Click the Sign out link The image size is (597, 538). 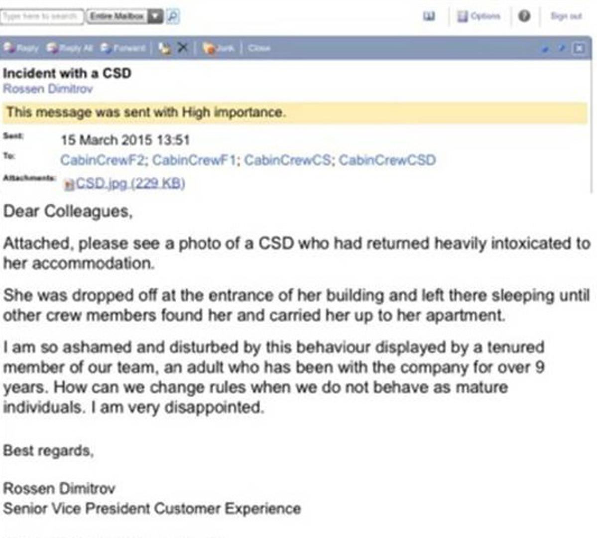pos(566,16)
